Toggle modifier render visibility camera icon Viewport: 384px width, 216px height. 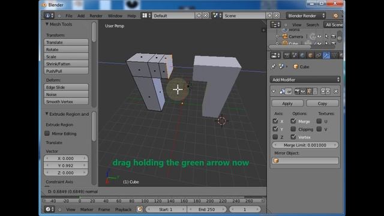[297, 91]
